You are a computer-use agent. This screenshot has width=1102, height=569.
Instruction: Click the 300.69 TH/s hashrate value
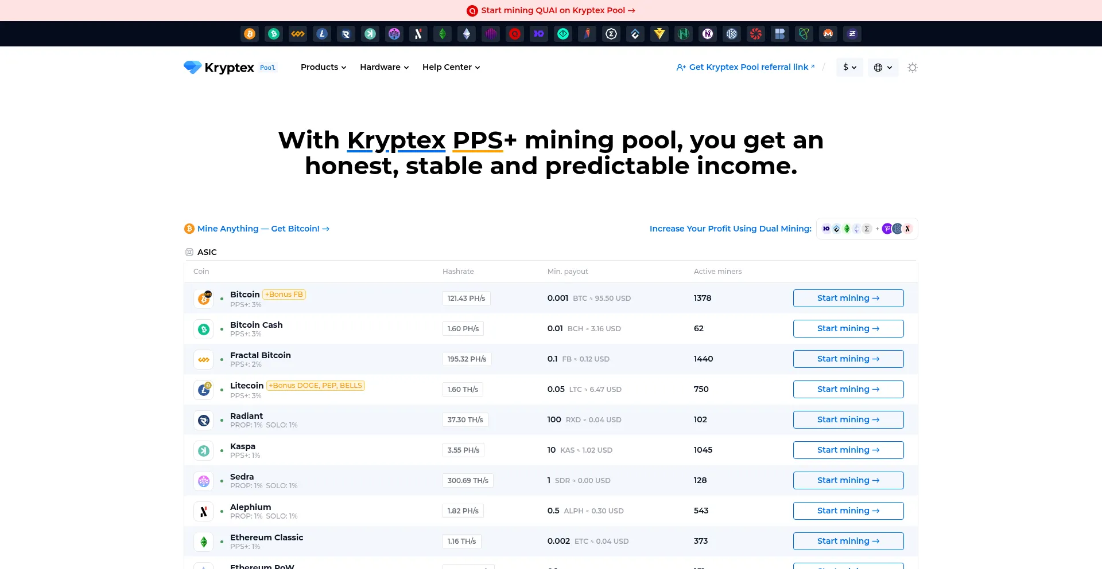(x=468, y=481)
